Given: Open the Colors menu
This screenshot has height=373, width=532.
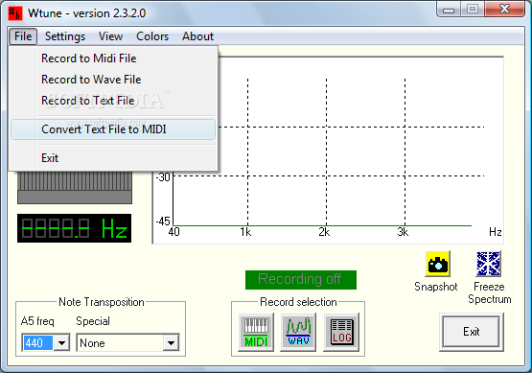Looking at the screenshot, I should (152, 36).
